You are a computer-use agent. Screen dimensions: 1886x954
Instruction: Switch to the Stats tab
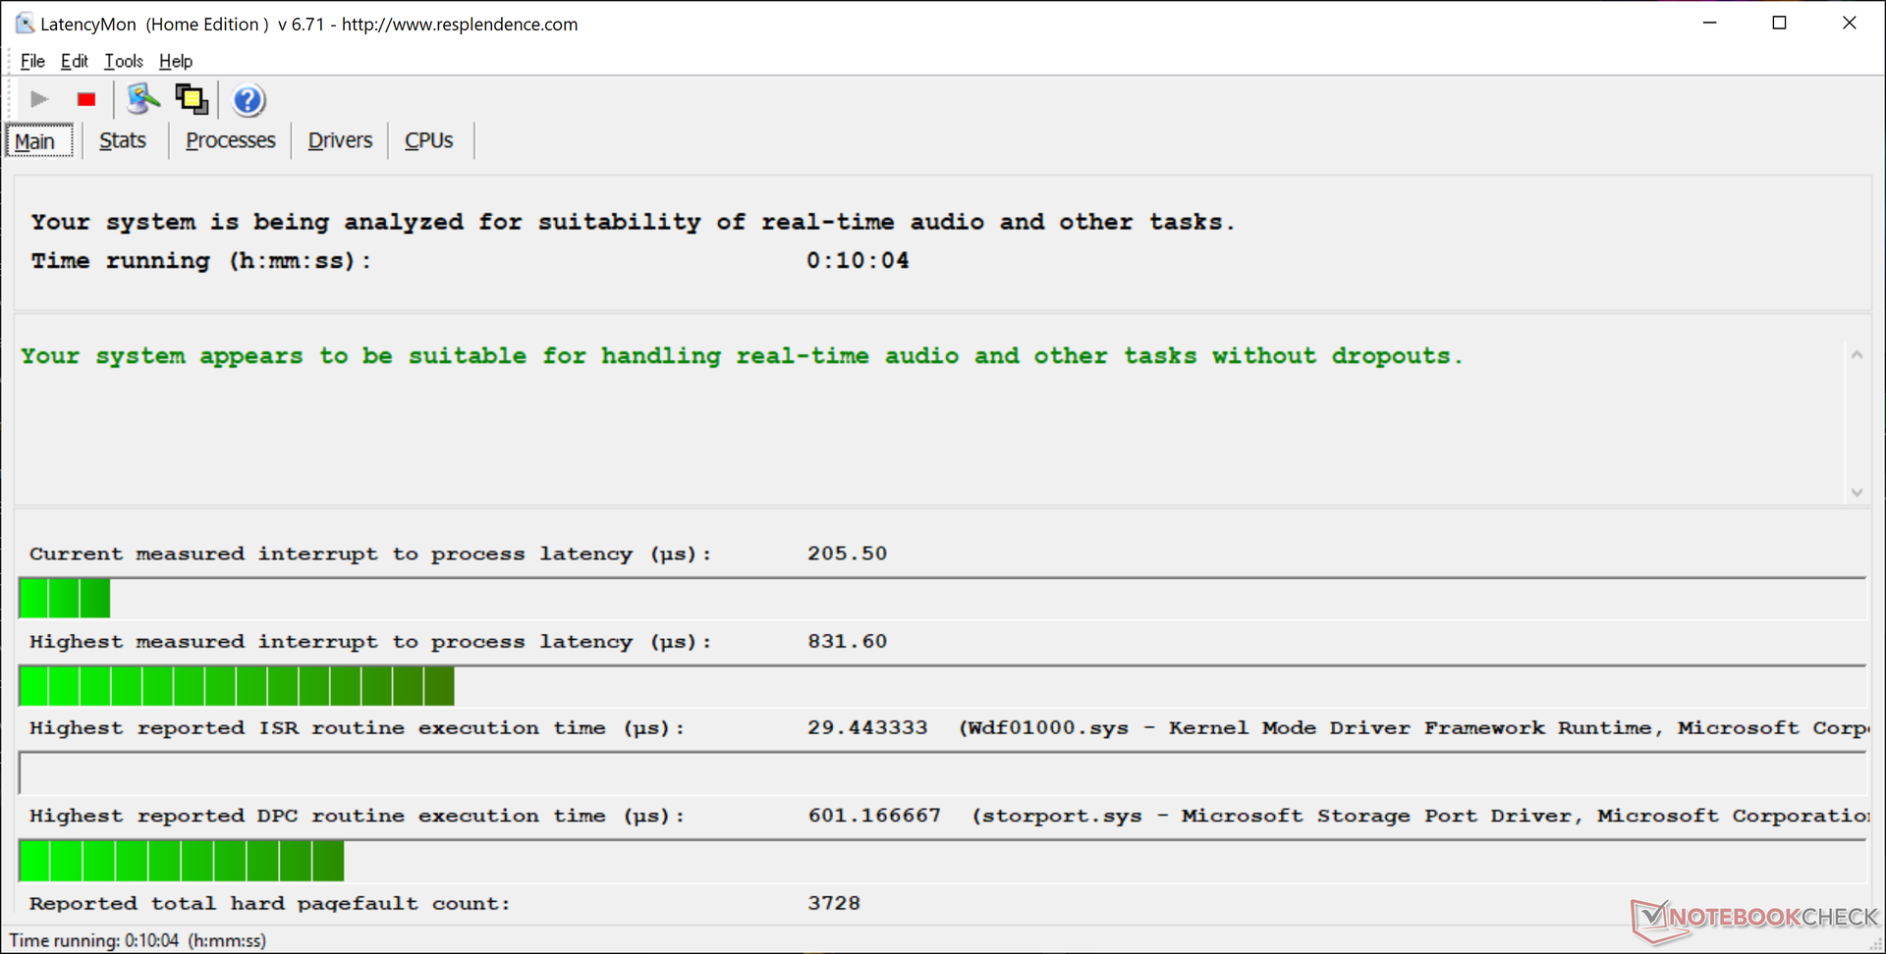[123, 140]
